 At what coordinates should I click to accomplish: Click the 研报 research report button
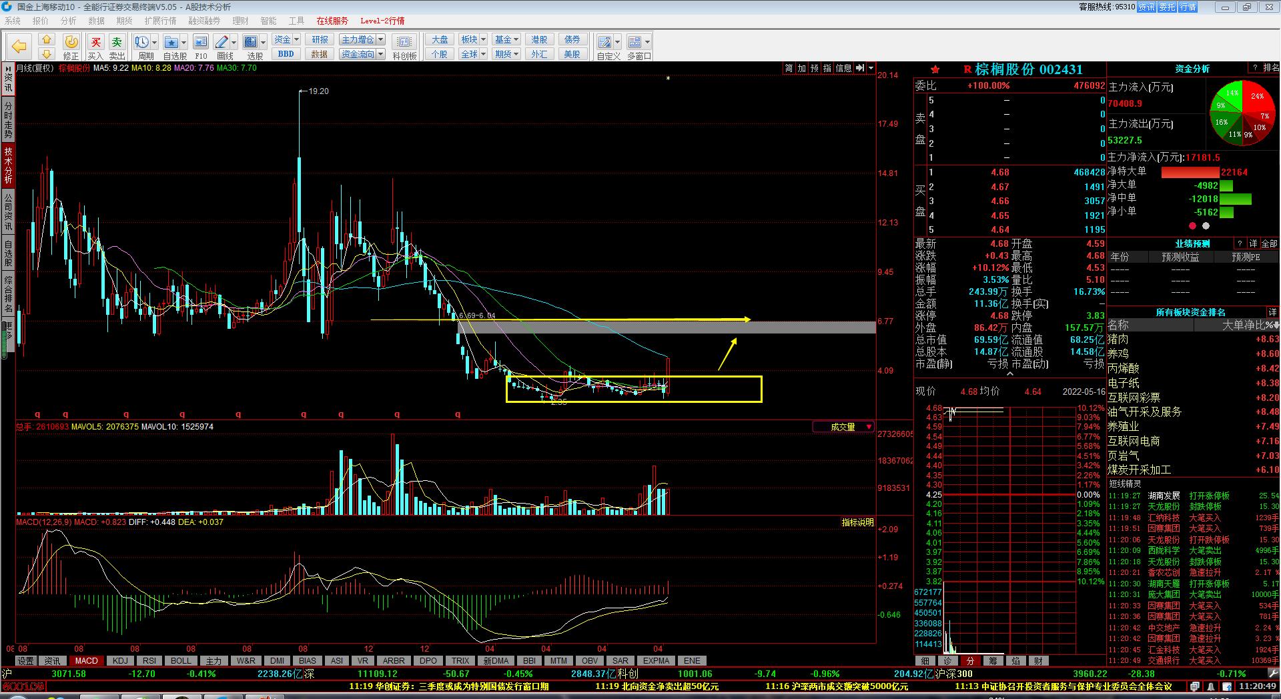click(x=320, y=39)
